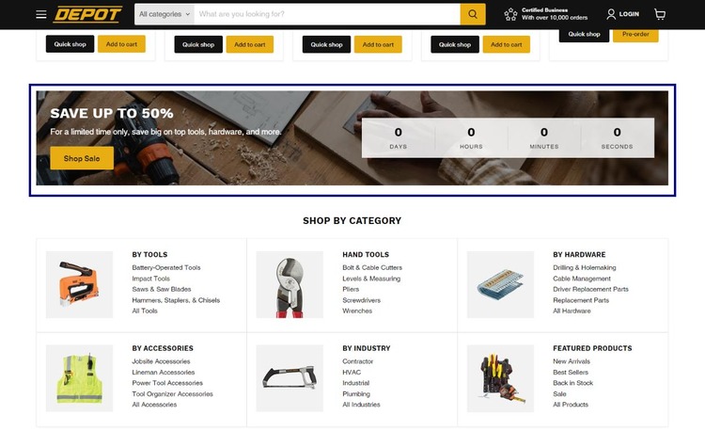This screenshot has width=705, height=431.
Task: Focus the 'What are you looking for?' search field
Action: coord(327,14)
